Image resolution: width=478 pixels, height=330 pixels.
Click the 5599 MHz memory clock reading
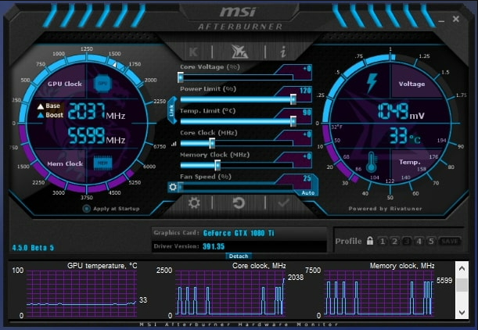pos(96,136)
